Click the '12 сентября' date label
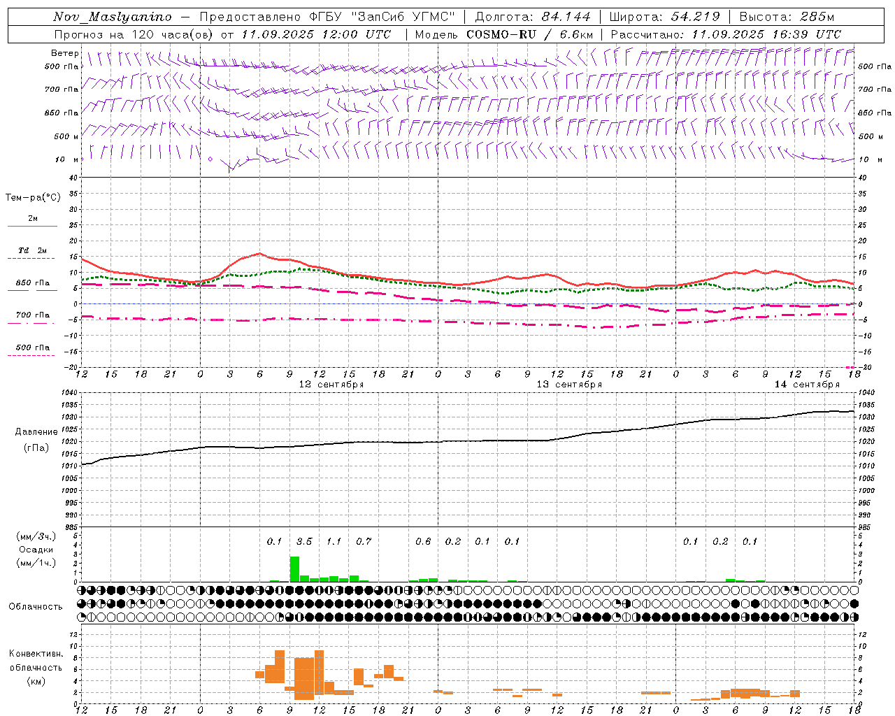895x716 pixels. coord(331,385)
